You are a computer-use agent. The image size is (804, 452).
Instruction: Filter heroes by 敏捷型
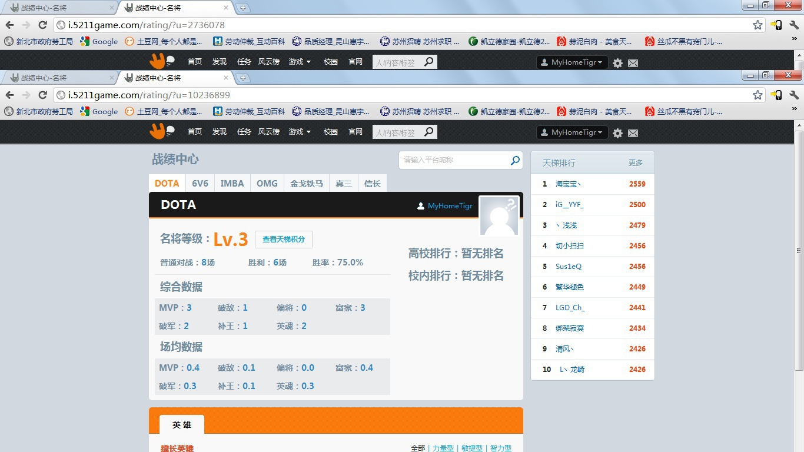coord(472,448)
